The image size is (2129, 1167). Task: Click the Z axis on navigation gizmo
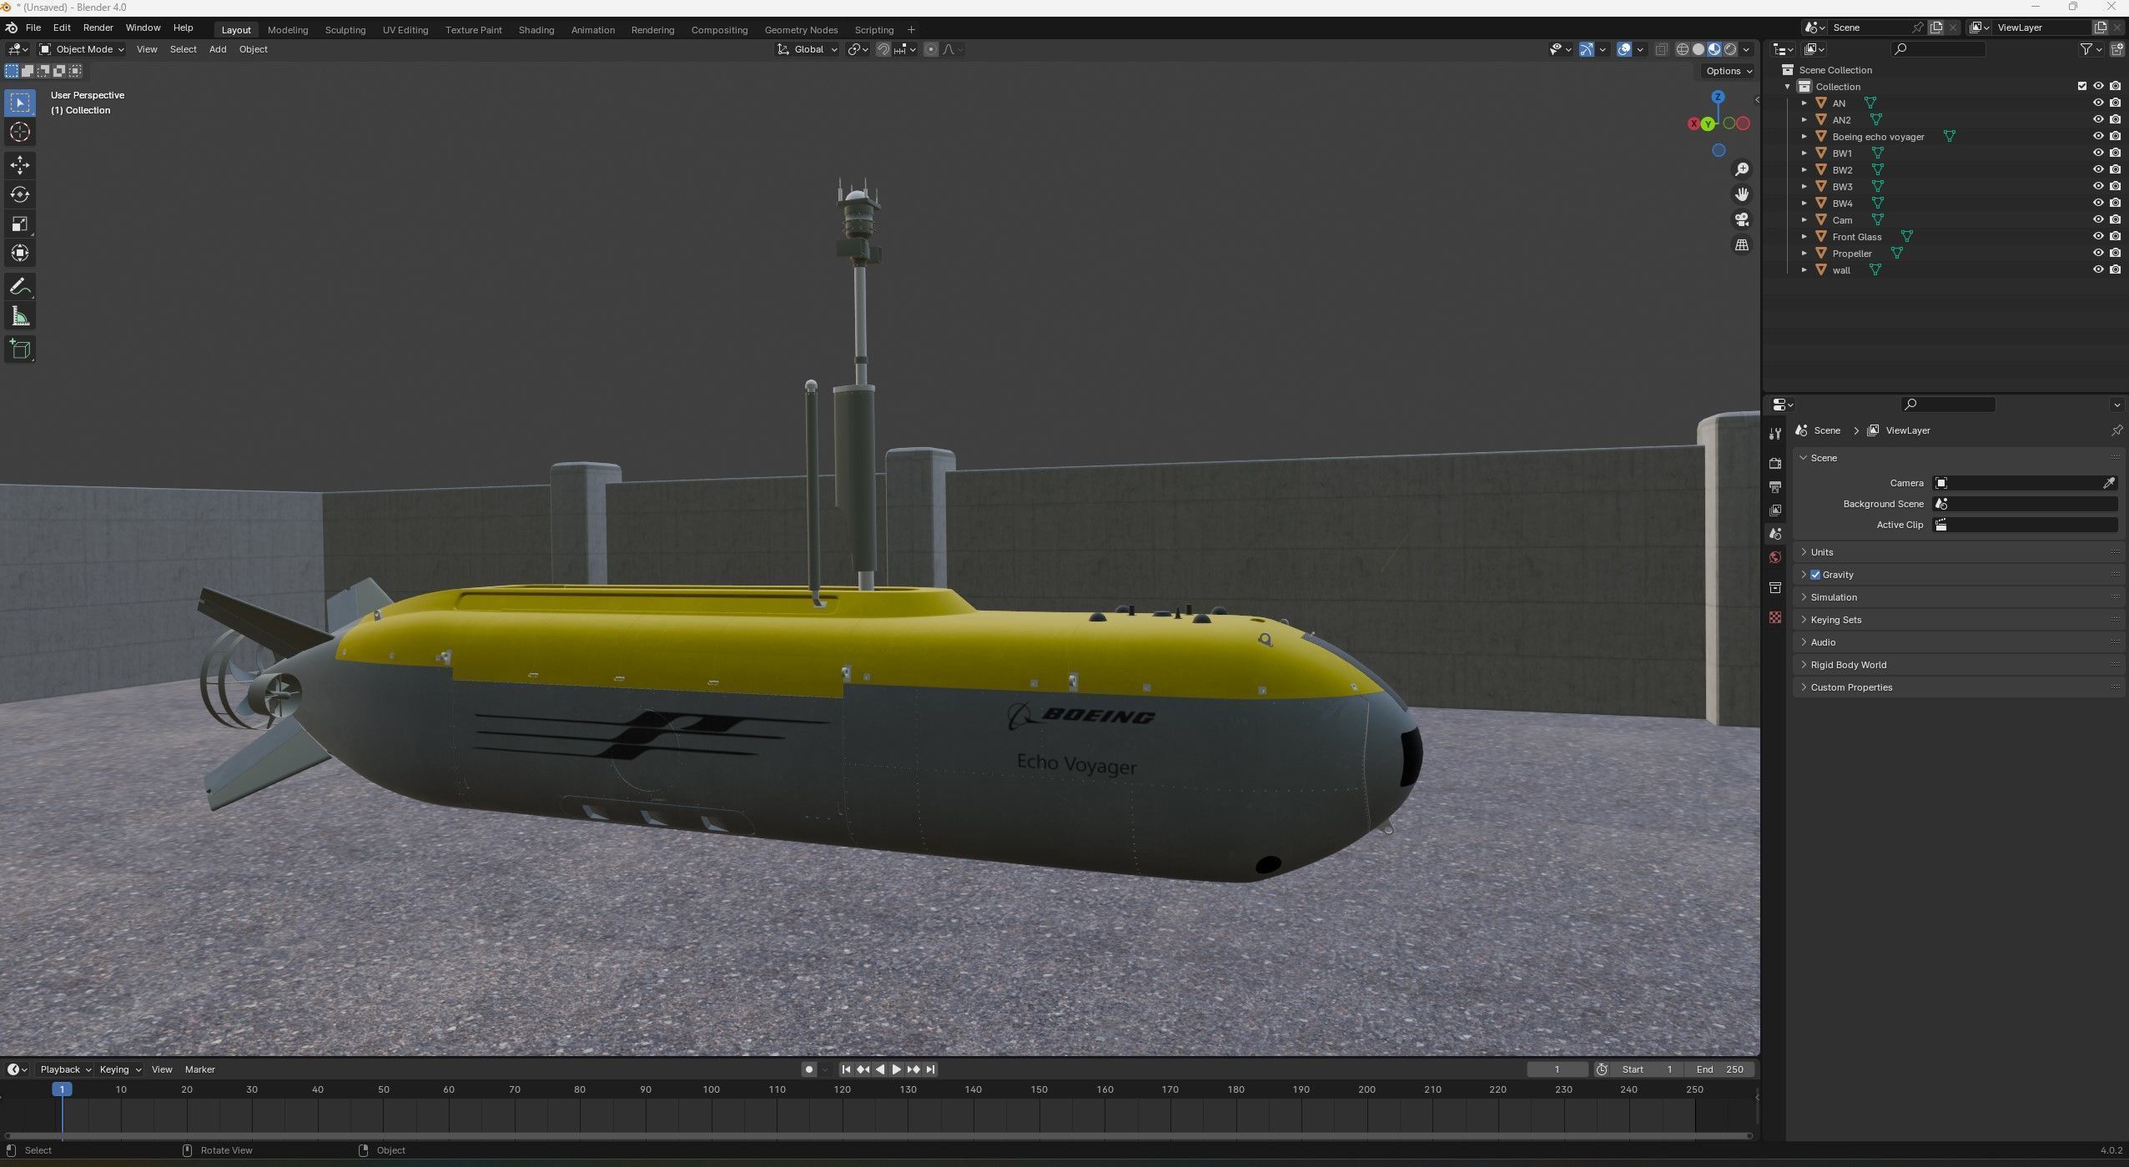[1718, 97]
